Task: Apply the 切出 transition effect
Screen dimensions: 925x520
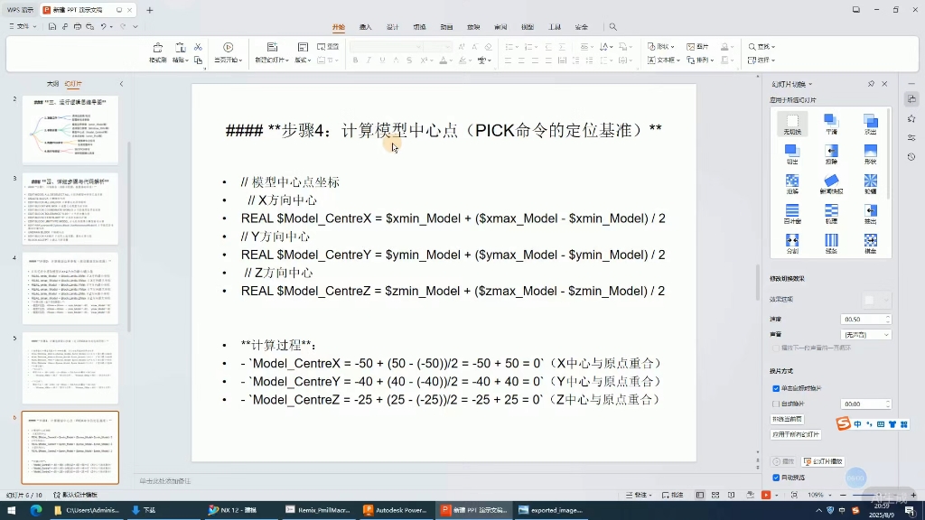Action: [792, 154]
